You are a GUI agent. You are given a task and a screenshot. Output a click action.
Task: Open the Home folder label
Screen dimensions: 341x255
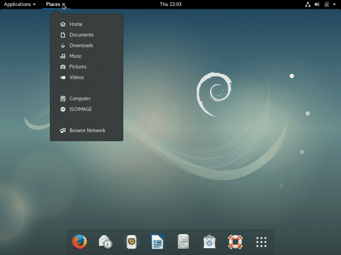point(76,24)
